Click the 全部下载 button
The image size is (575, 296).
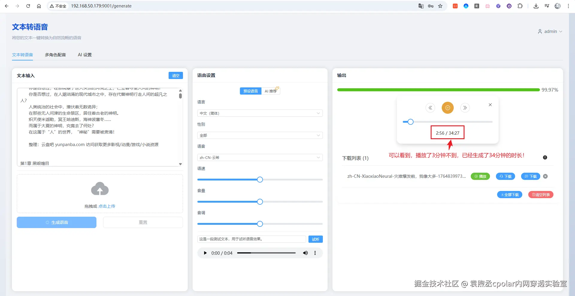[x=510, y=195]
